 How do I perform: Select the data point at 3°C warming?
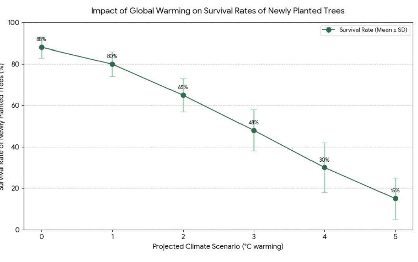(x=254, y=131)
